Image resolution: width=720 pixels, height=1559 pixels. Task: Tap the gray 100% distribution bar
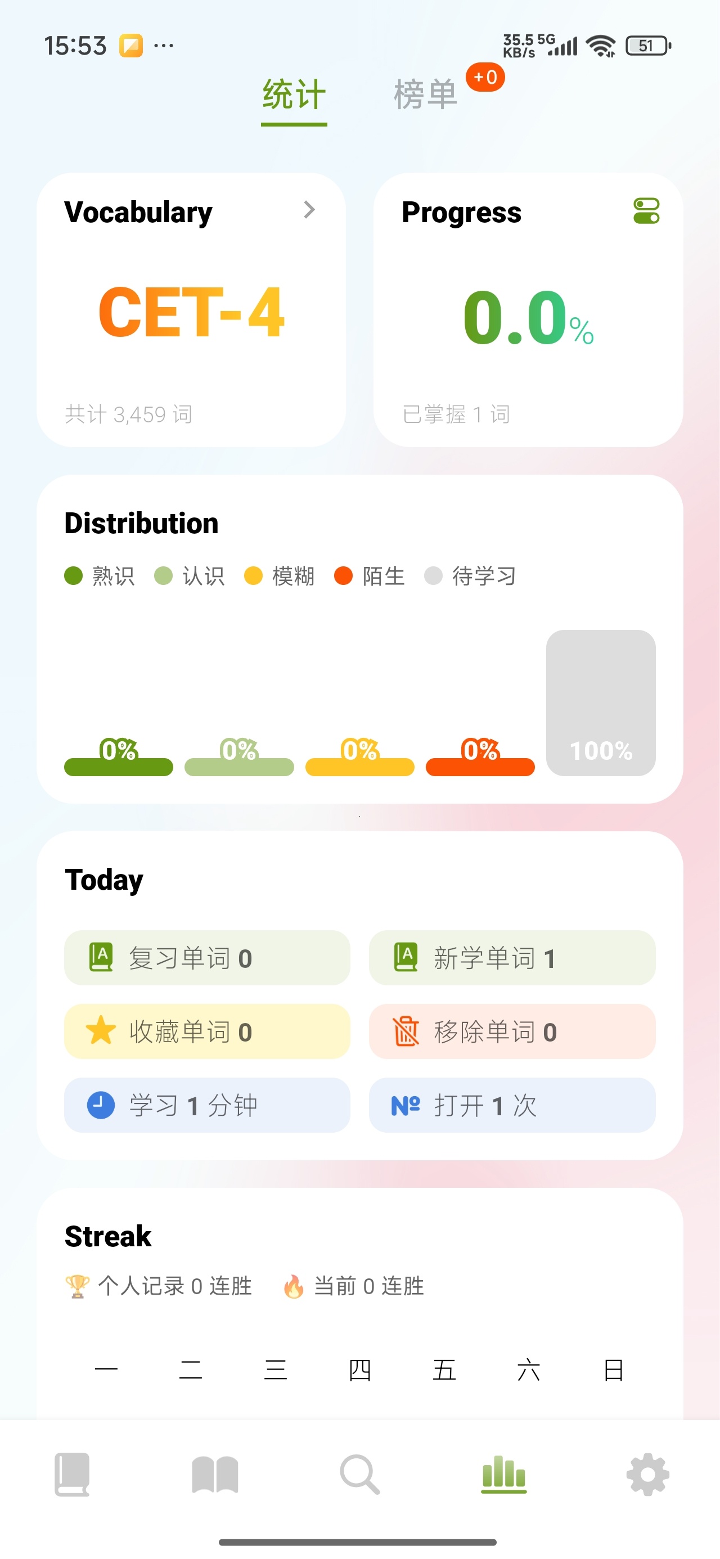pos(601,702)
